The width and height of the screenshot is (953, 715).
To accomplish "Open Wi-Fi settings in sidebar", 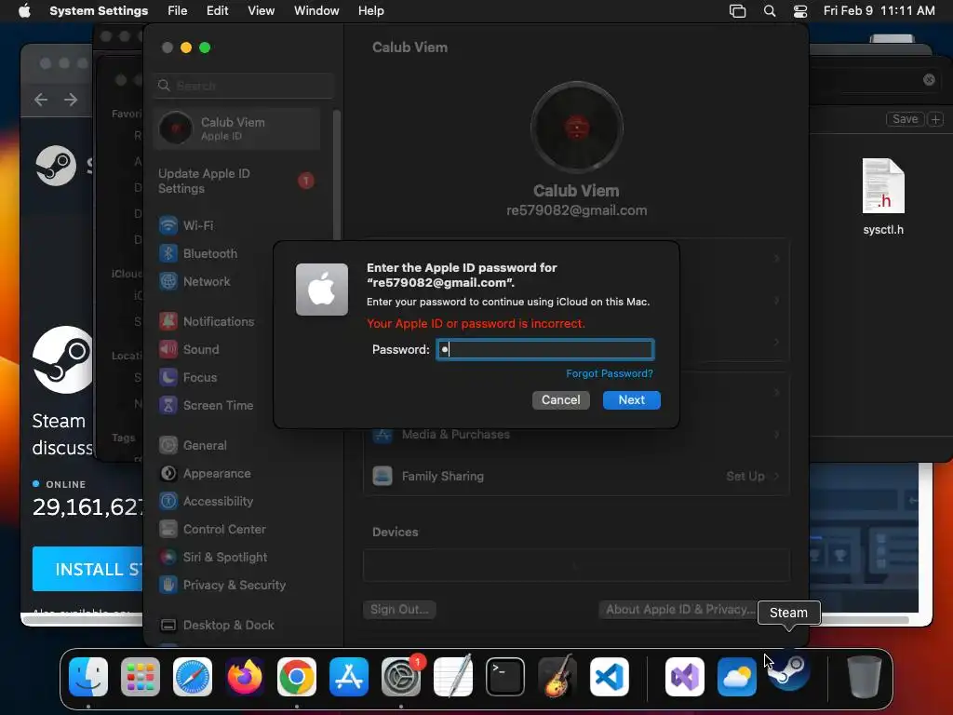I will (x=168, y=225).
